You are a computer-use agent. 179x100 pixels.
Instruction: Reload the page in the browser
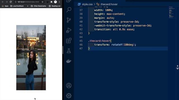pos(11,2)
